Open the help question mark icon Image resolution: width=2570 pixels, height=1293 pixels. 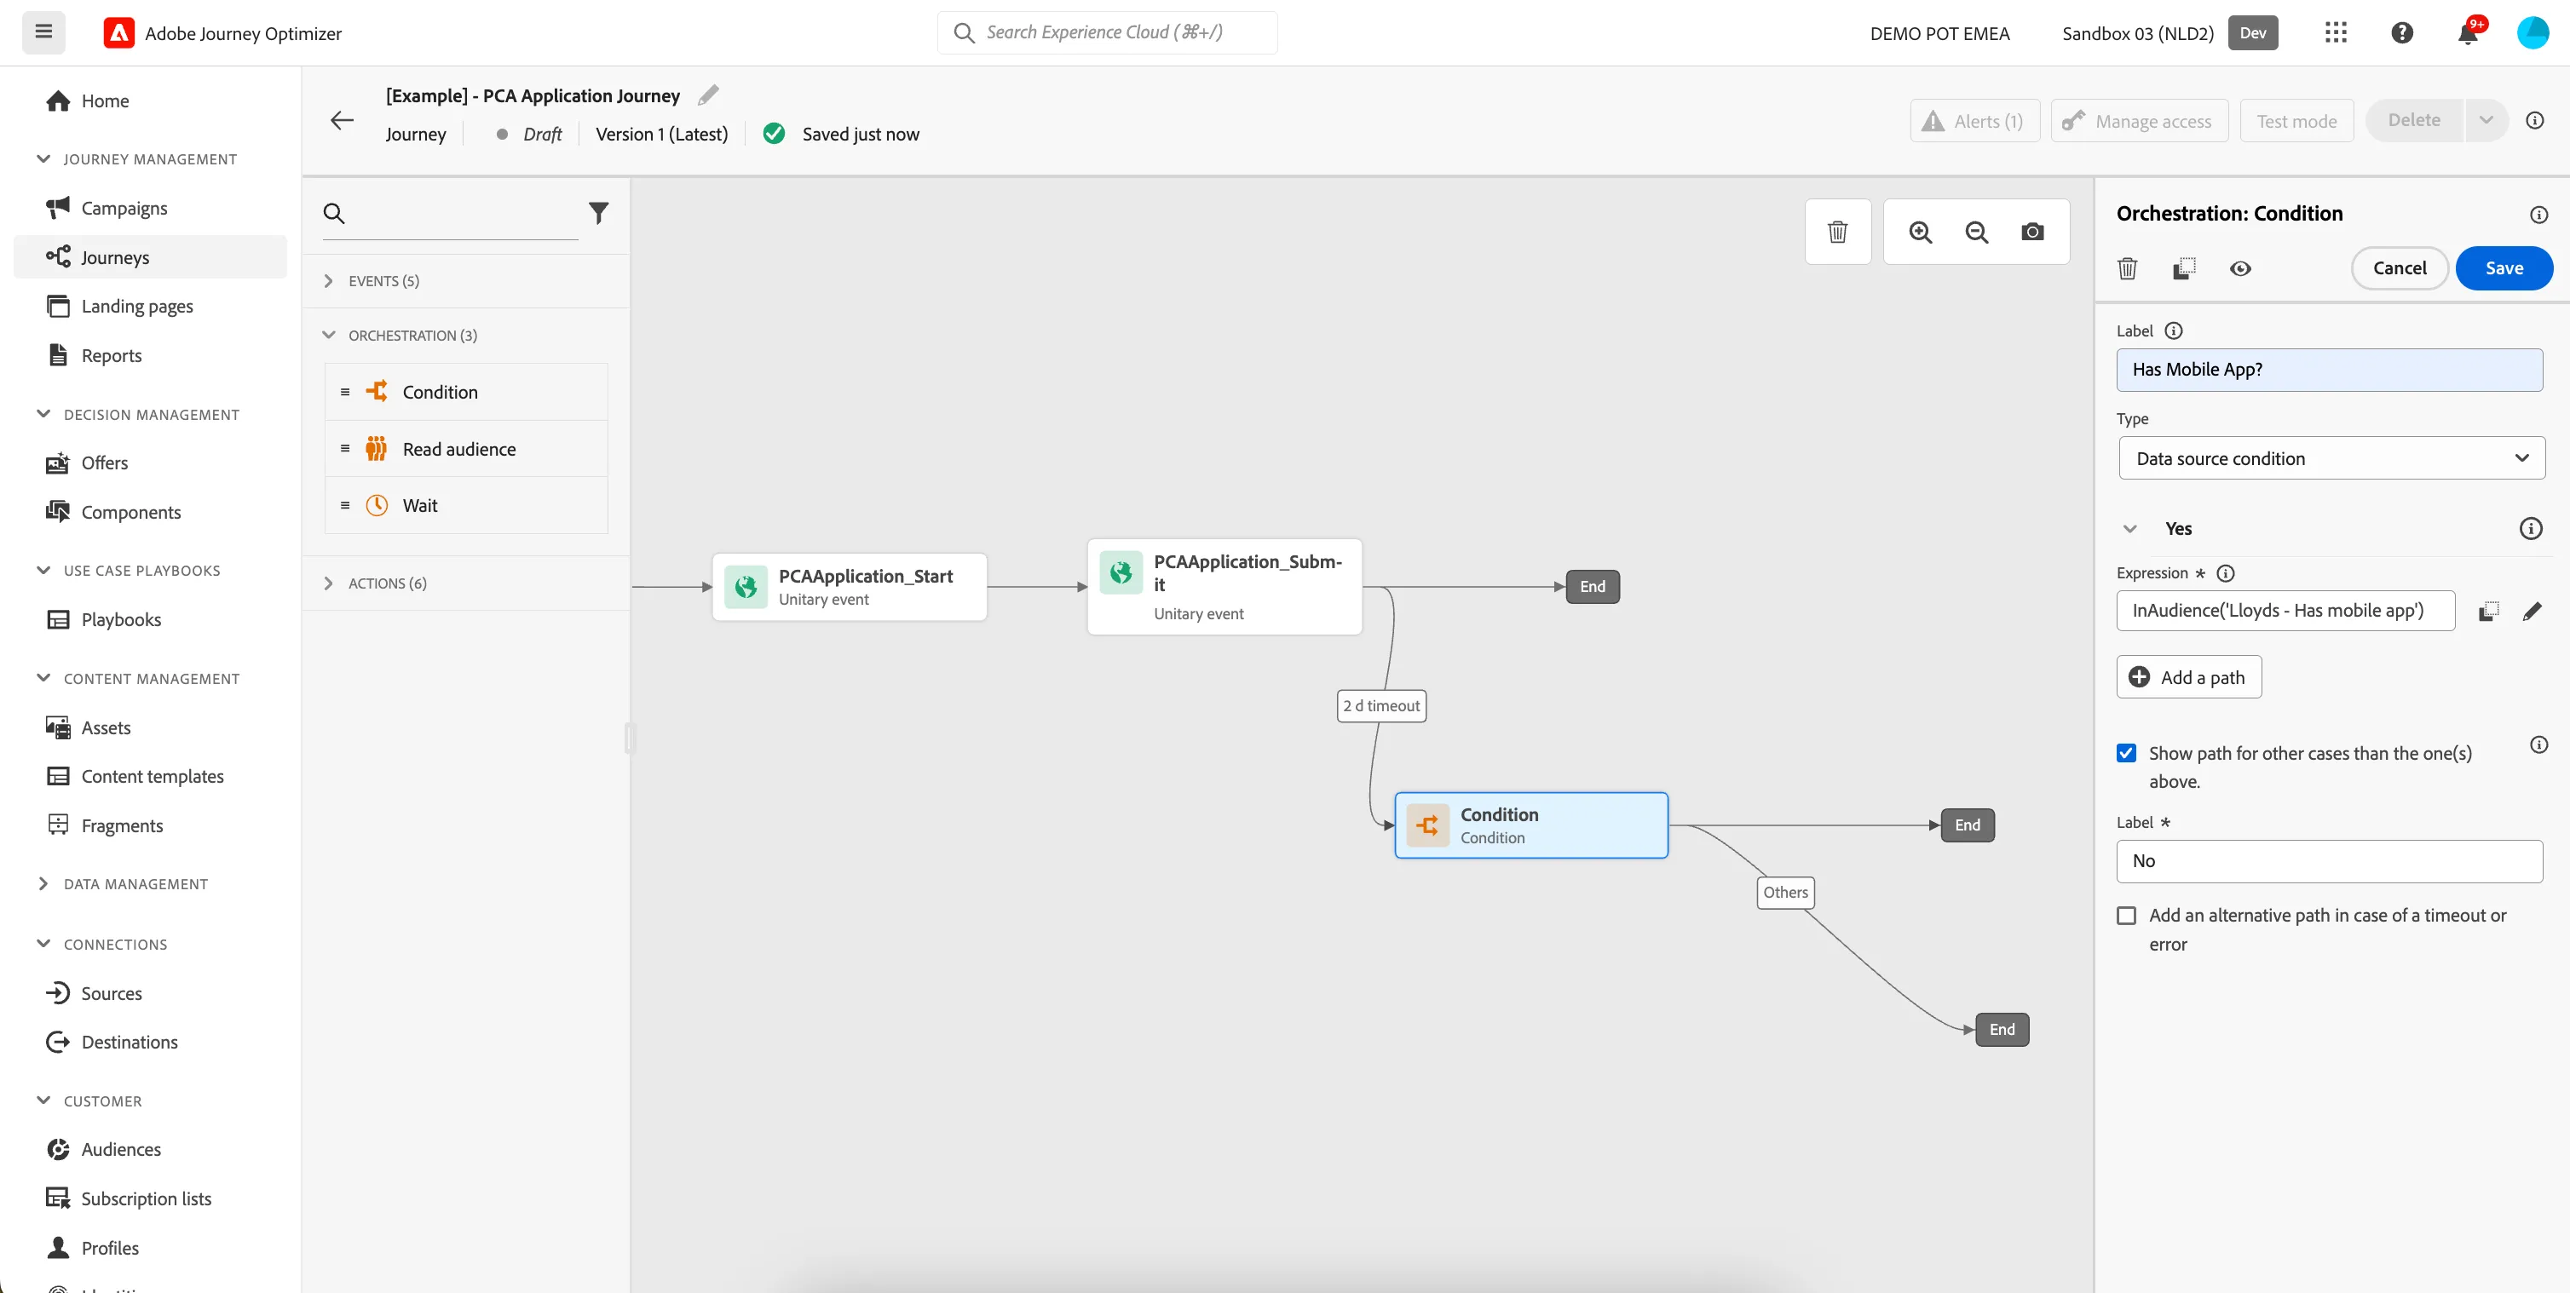point(2402,33)
